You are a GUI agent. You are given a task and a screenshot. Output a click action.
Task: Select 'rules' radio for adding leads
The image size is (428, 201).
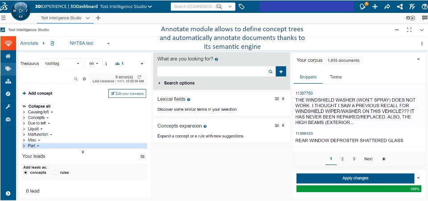[x=55, y=173]
